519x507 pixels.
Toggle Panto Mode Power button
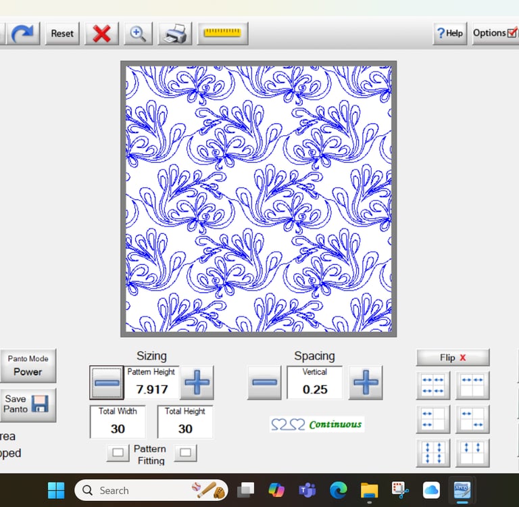click(x=28, y=366)
